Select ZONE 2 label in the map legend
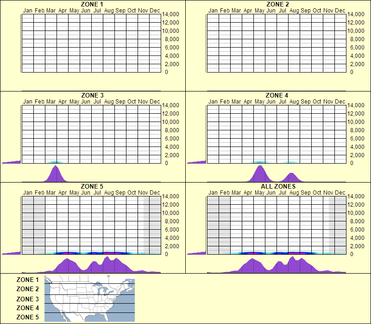This screenshot has height=324, width=371. click(x=27, y=289)
